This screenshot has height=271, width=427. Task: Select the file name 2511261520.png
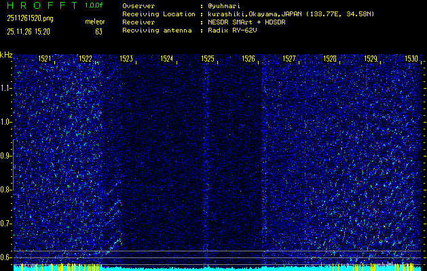coord(30,18)
